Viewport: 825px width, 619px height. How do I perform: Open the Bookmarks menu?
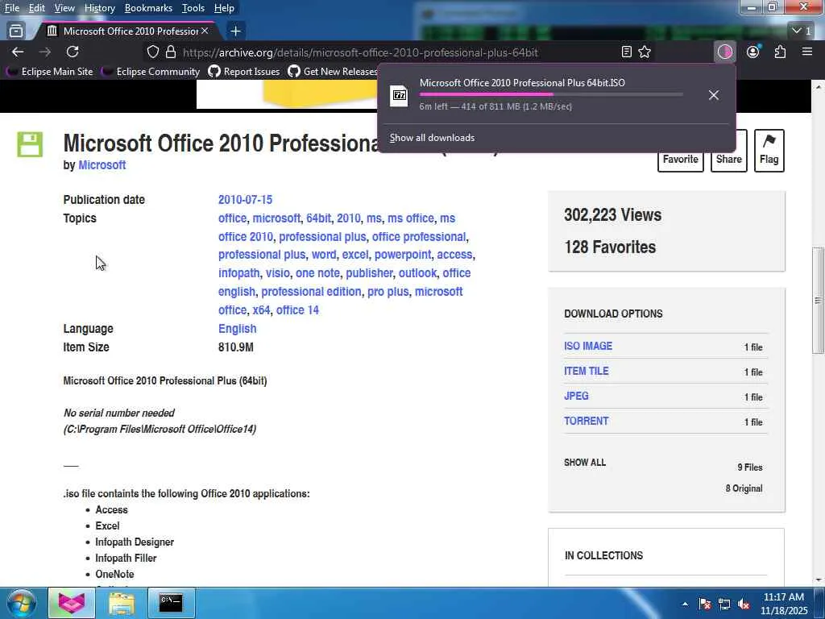148,8
